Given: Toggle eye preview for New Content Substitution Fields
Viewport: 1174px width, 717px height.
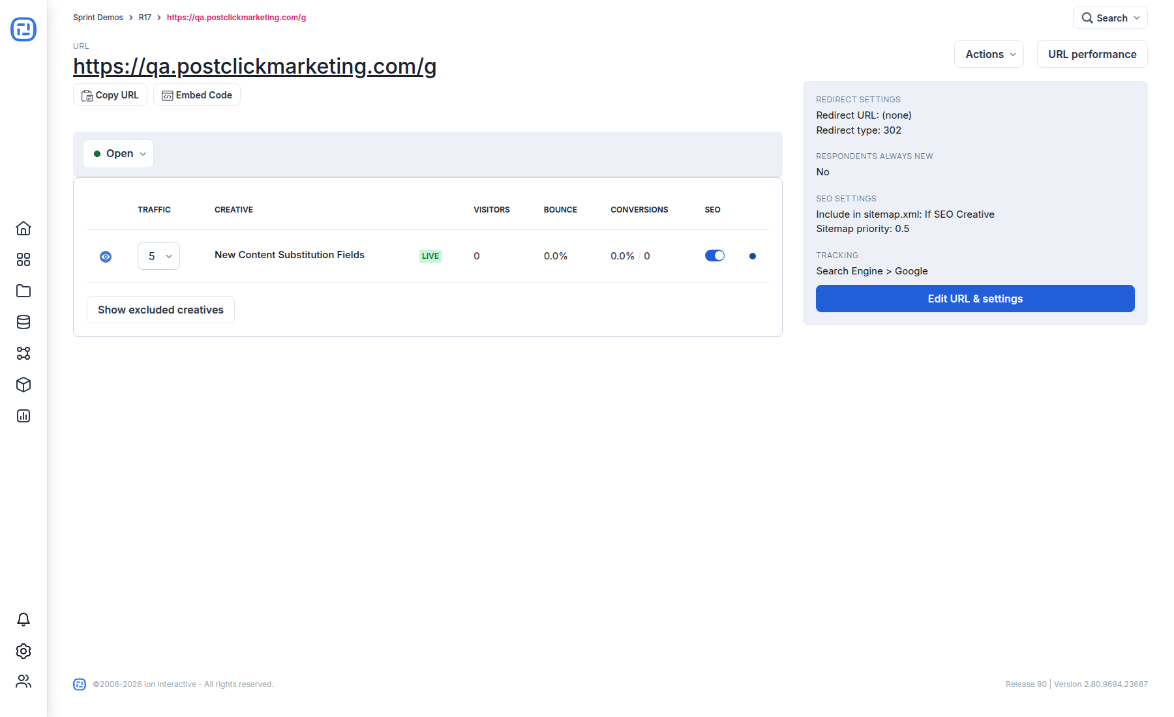Looking at the screenshot, I should pyautogui.click(x=106, y=257).
